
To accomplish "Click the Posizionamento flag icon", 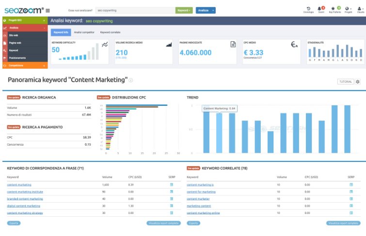I will tap(5, 58).
